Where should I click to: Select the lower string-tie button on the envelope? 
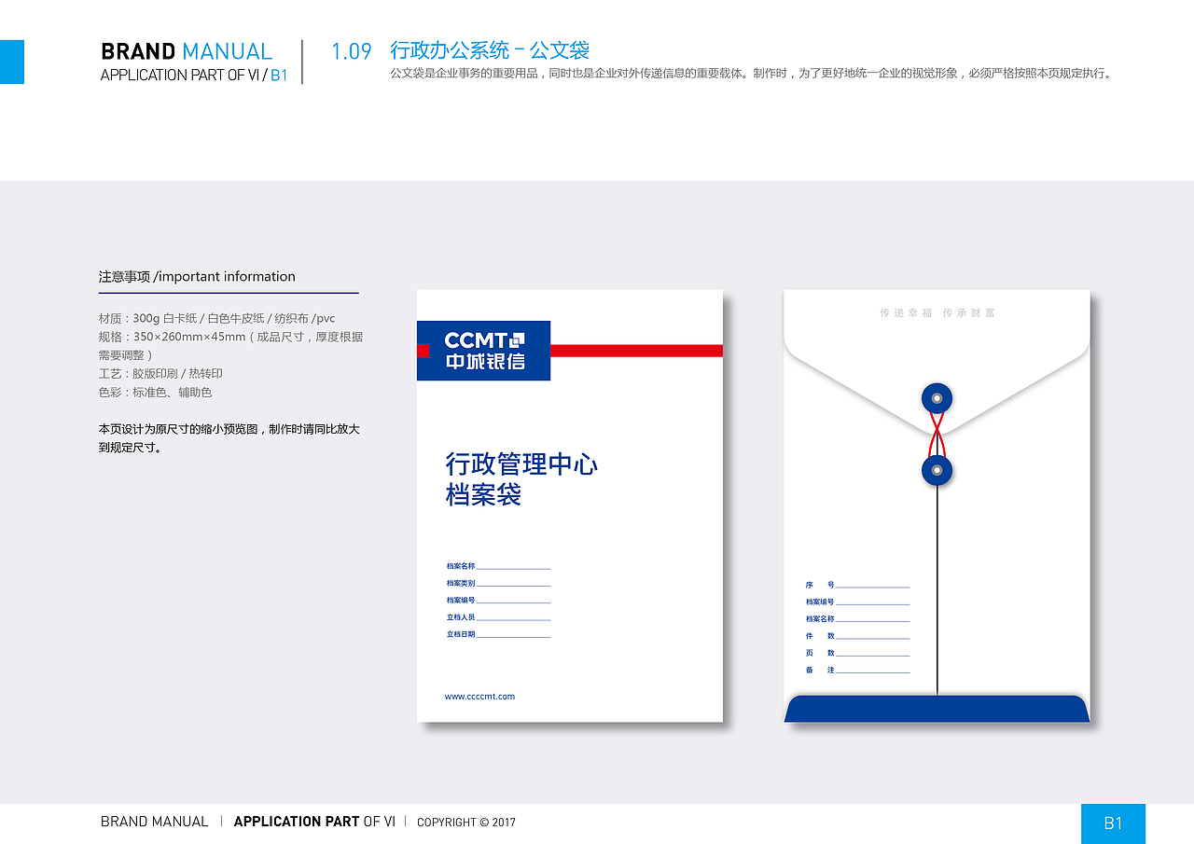tap(937, 469)
